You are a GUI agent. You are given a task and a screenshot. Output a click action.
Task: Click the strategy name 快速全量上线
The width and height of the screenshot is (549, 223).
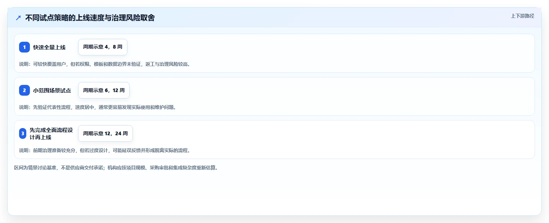[49, 47]
